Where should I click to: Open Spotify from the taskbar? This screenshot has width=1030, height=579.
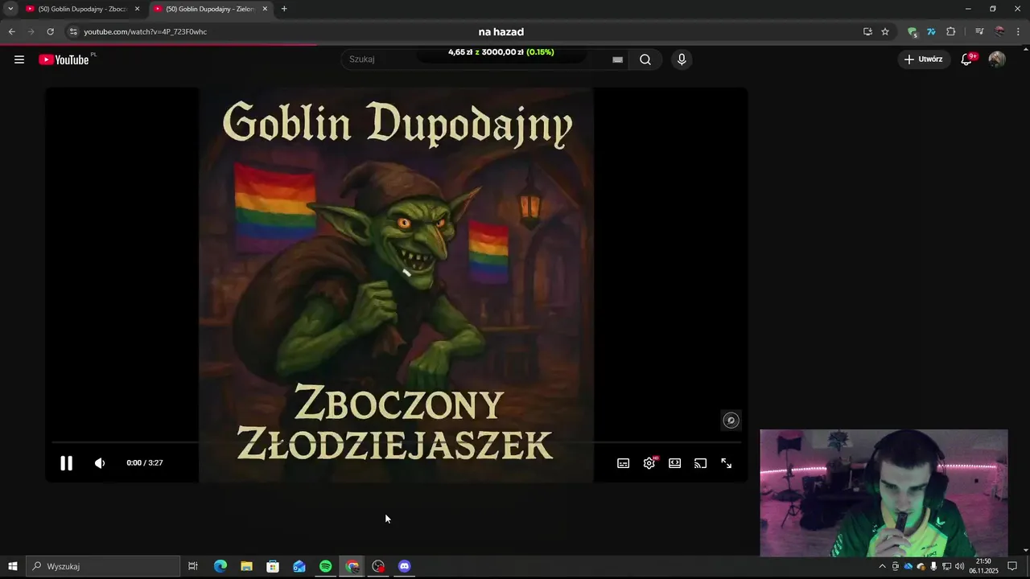point(325,567)
